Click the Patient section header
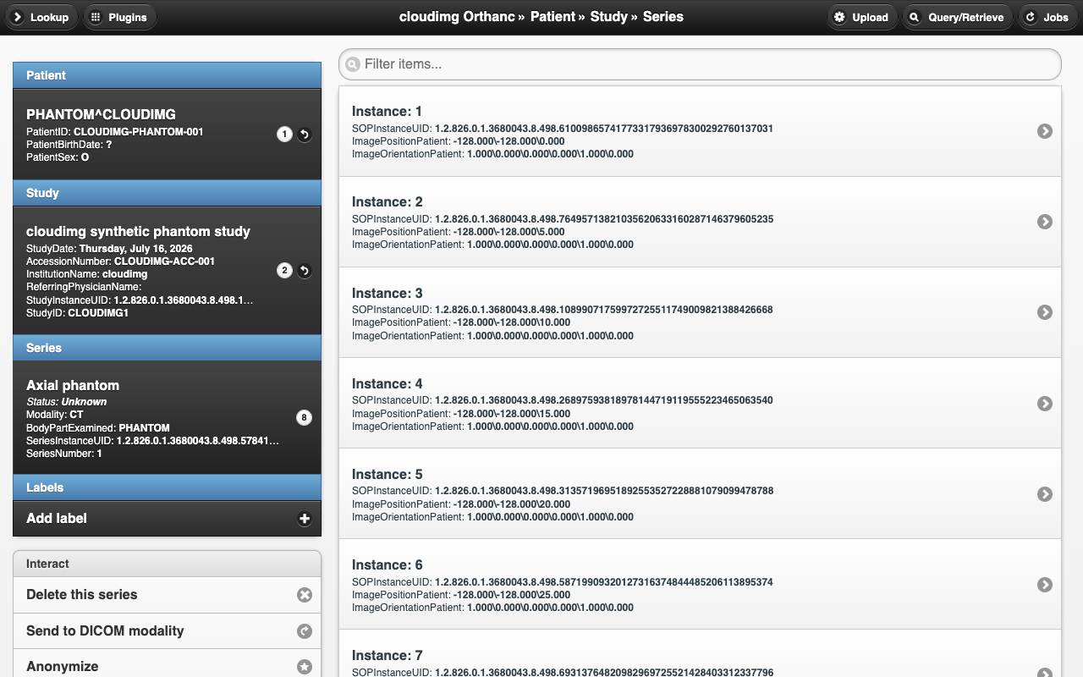This screenshot has width=1083, height=677. coord(167,75)
